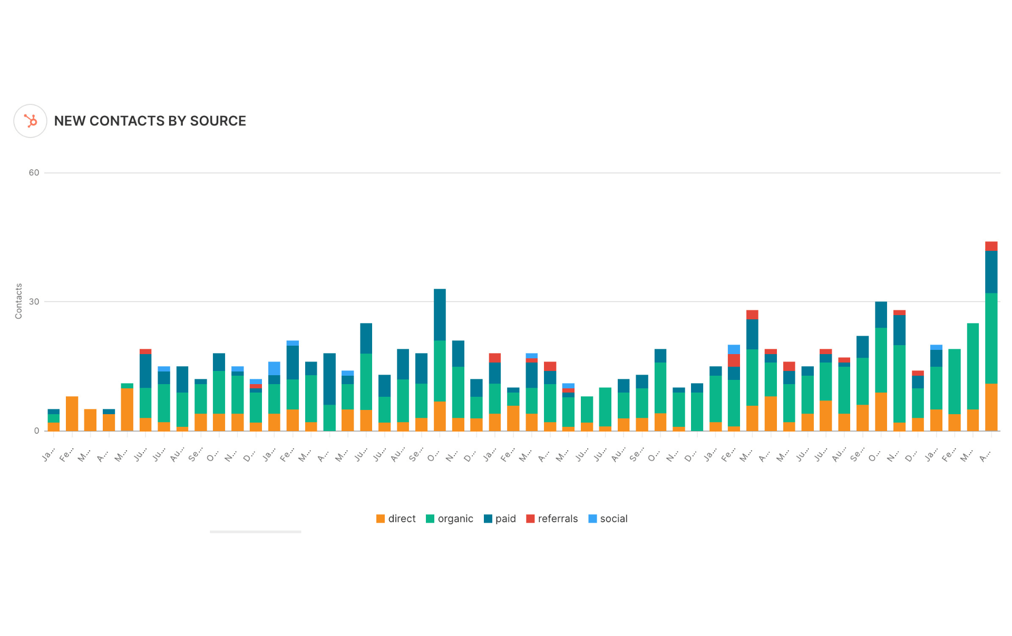Click the red referrals legend swatch

pyautogui.click(x=530, y=518)
